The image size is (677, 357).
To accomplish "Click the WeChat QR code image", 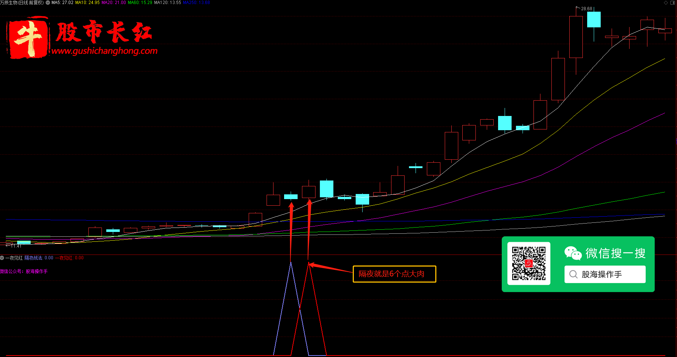I will tap(529, 263).
